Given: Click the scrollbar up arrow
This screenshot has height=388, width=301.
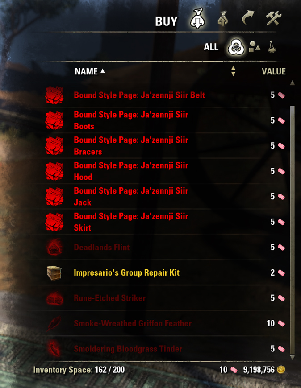Looking at the screenshot, I should tap(293, 83).
